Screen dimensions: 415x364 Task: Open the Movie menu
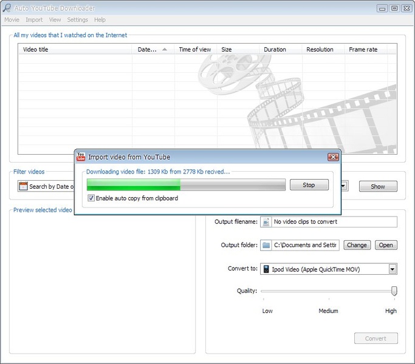pos(12,20)
